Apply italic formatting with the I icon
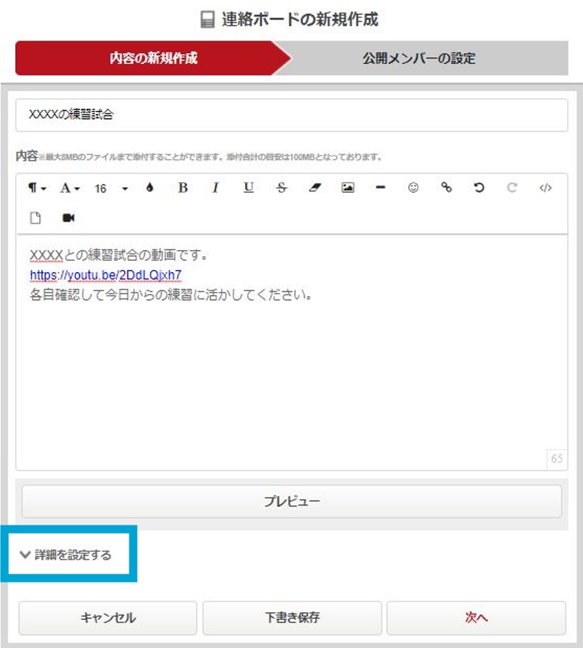 point(215,188)
